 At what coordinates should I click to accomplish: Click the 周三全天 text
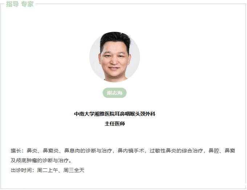point(74,170)
